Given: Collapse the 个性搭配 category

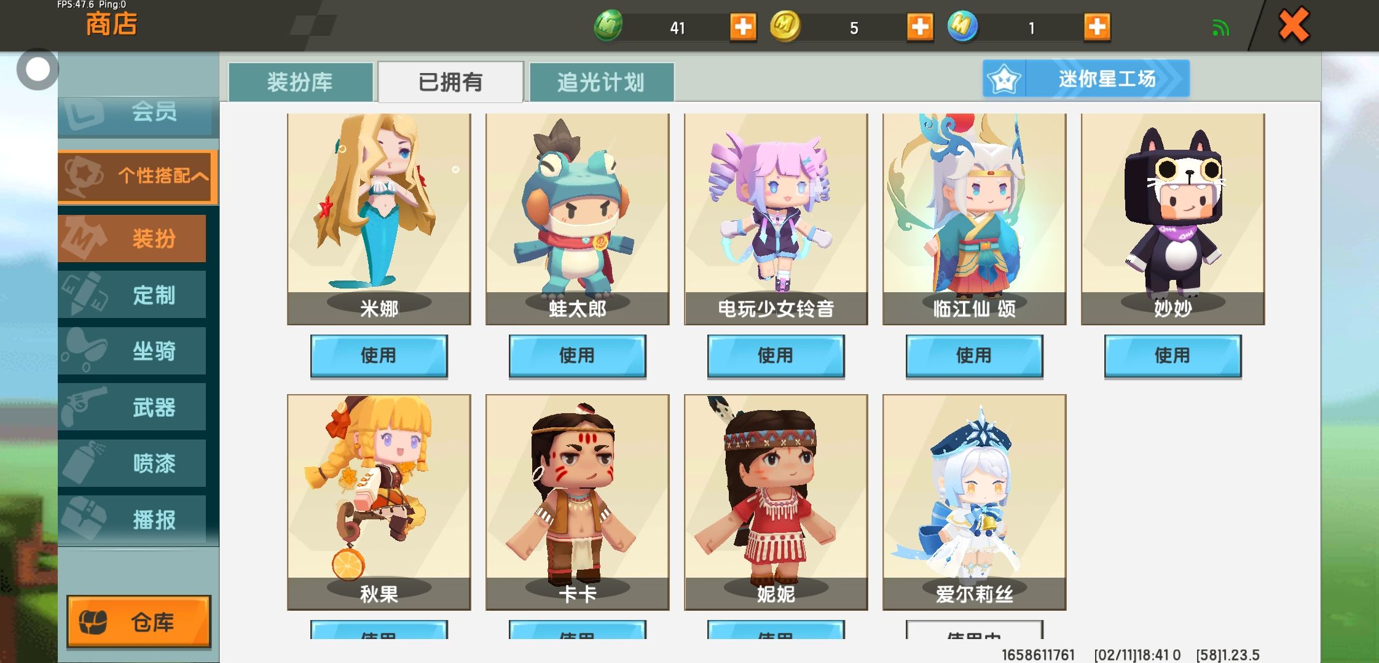Looking at the screenshot, I should [x=138, y=176].
